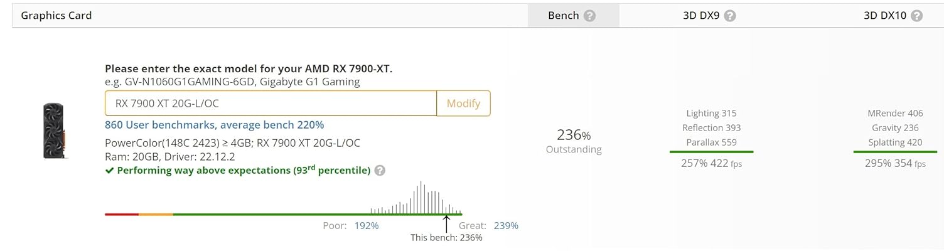The image size is (944, 251).
Task: Select the 3D DX9 column header
Action: pyautogui.click(x=702, y=16)
